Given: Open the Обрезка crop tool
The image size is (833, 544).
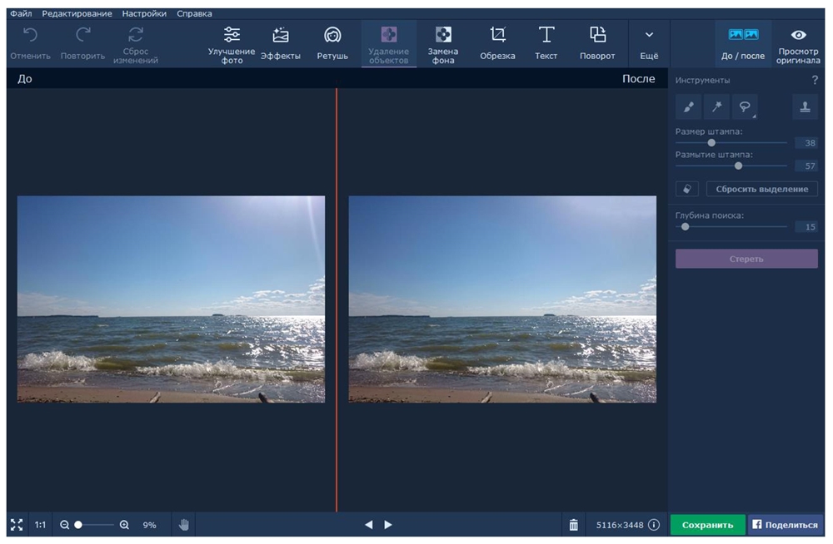Looking at the screenshot, I should (498, 43).
